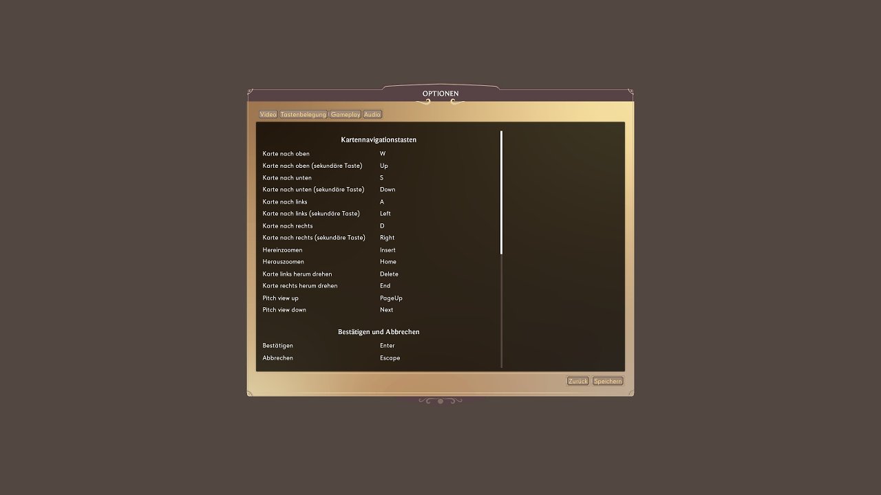
Task: Select the Pitch view up label
Action: tap(281, 298)
